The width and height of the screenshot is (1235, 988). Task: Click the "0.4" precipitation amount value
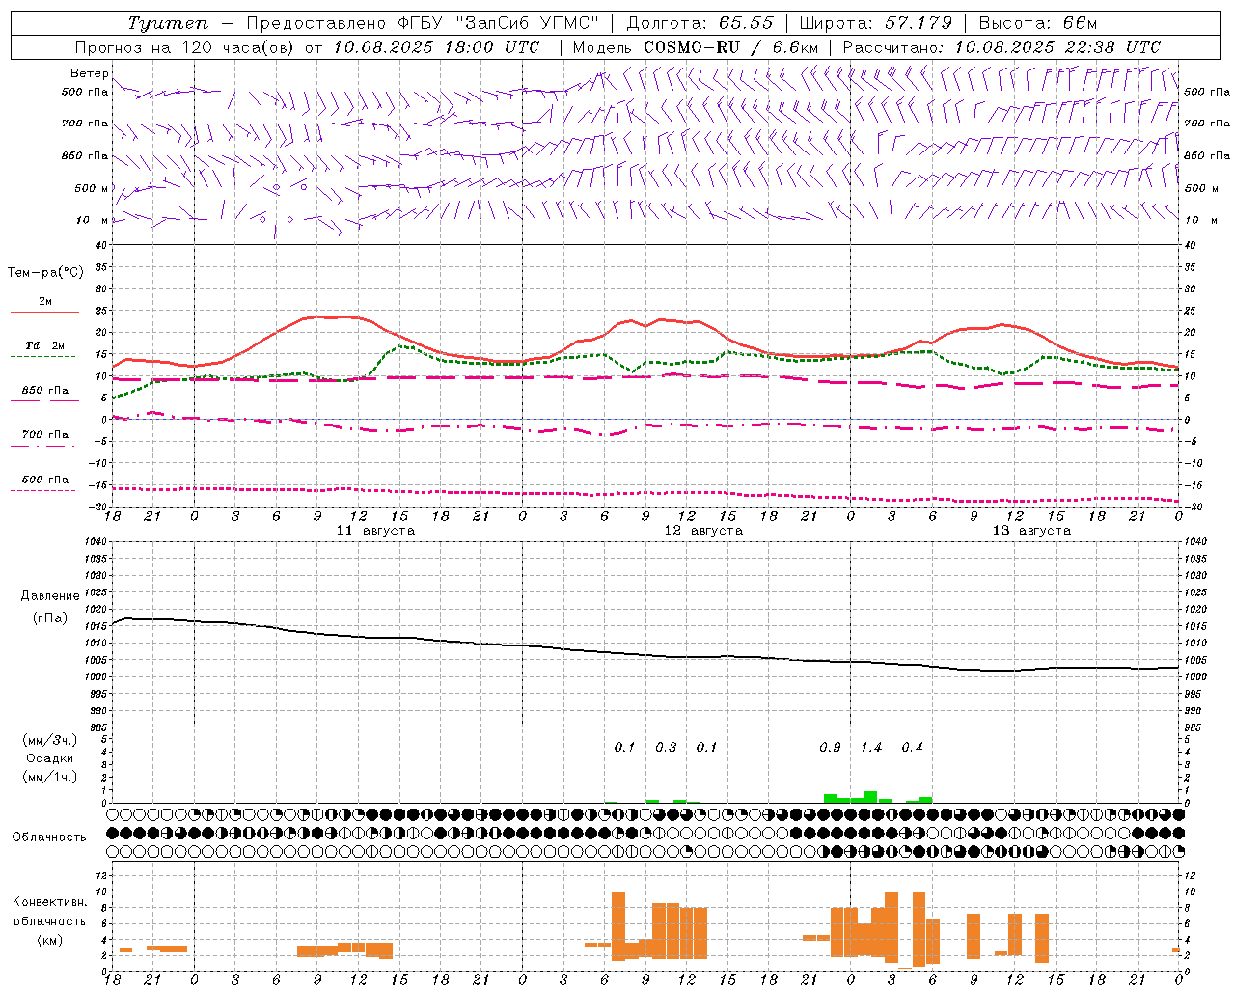[x=912, y=748]
